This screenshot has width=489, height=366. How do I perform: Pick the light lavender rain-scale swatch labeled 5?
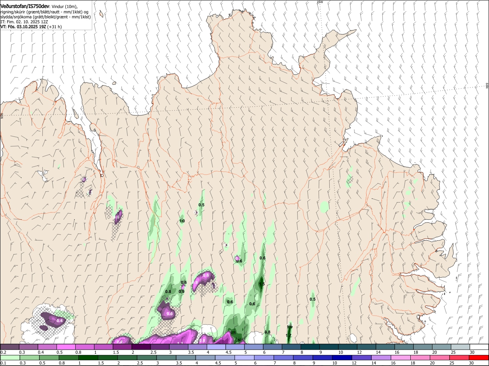click(244, 358)
